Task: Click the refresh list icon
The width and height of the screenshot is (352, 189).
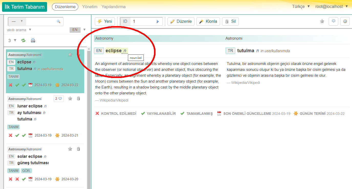Action: 23,40
